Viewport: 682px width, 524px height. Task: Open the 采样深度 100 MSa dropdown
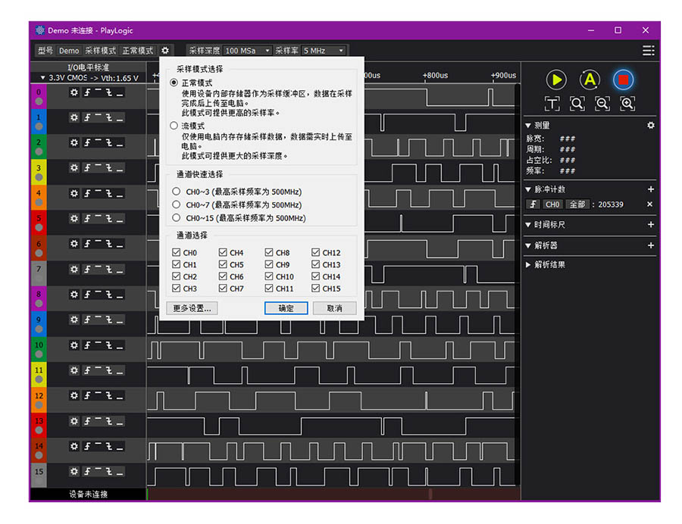pos(246,50)
